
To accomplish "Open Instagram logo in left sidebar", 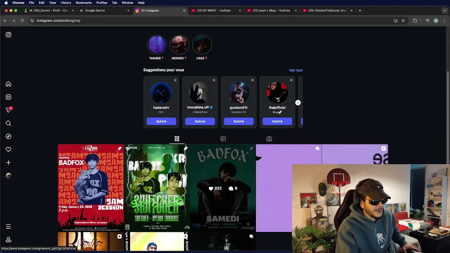I will point(8,35).
